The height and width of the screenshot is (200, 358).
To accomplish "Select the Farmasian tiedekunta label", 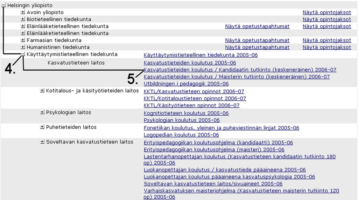I will 54,40.
